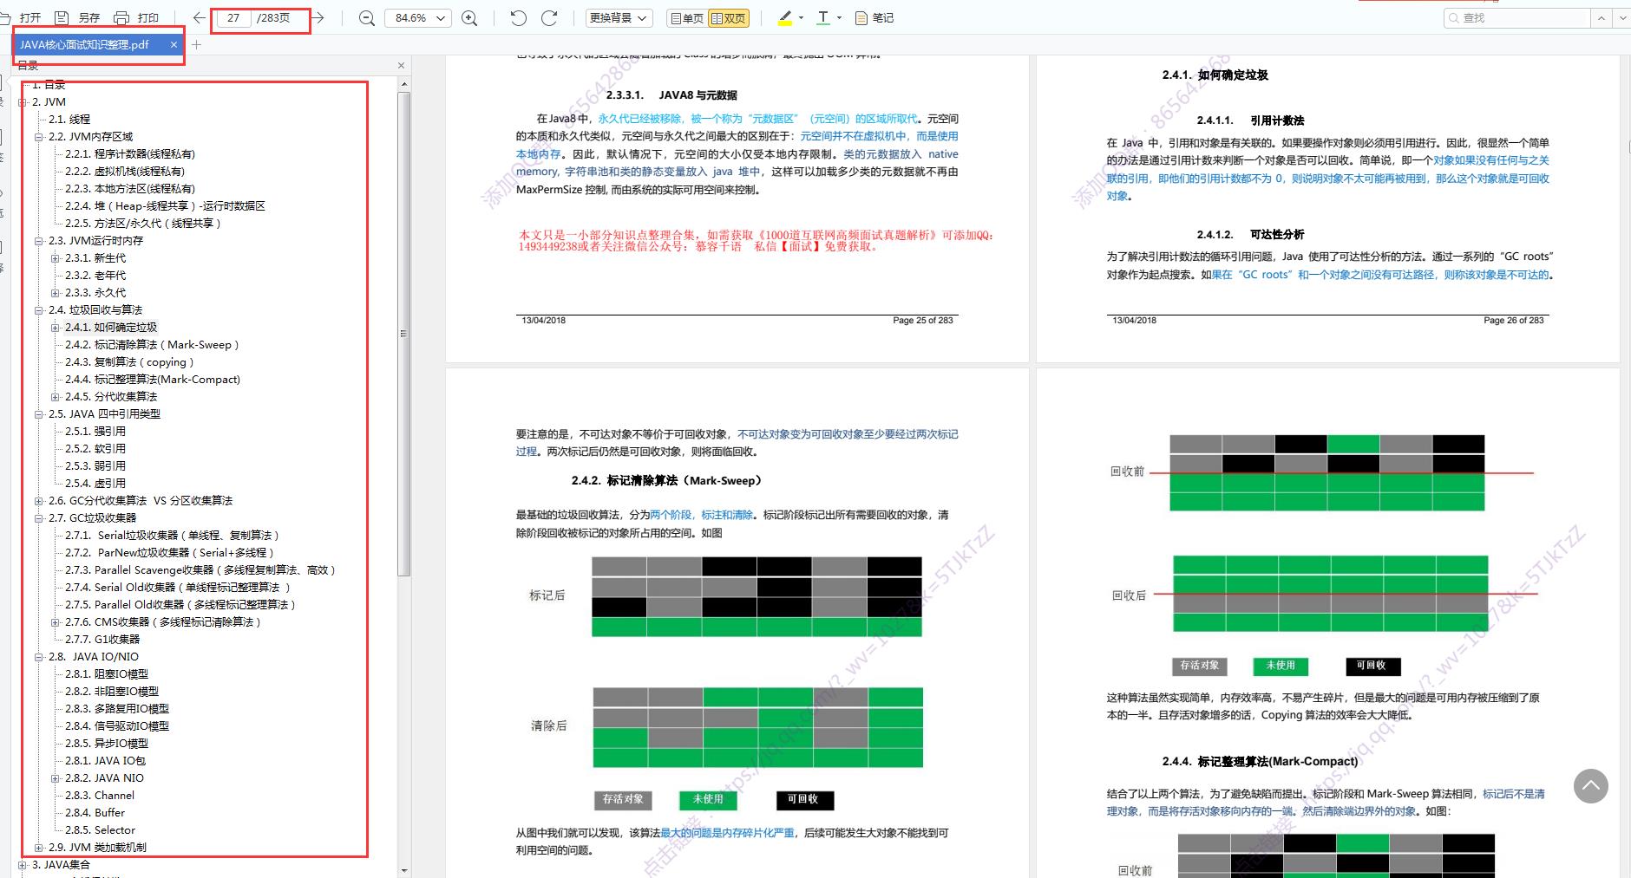The height and width of the screenshot is (878, 1631).
Task: Open outline entry 2.2.4. 堆 Heap
Action: (x=165, y=206)
